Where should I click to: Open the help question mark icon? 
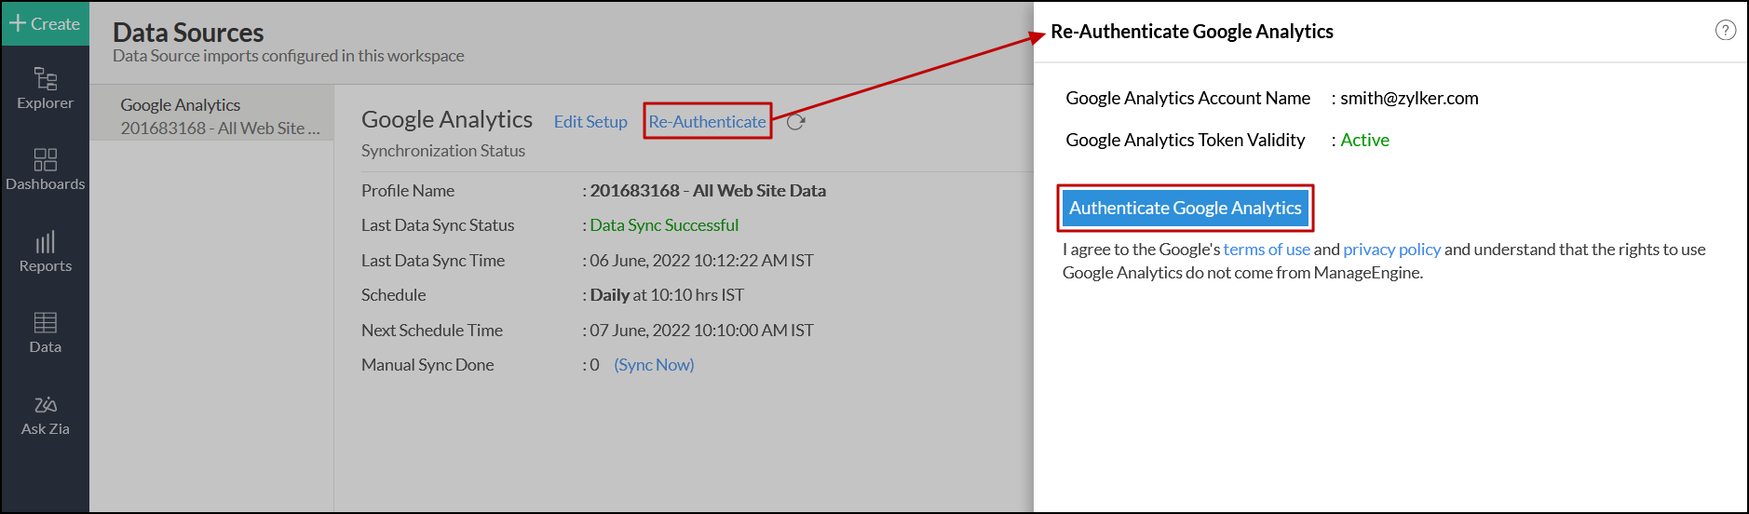[1725, 31]
